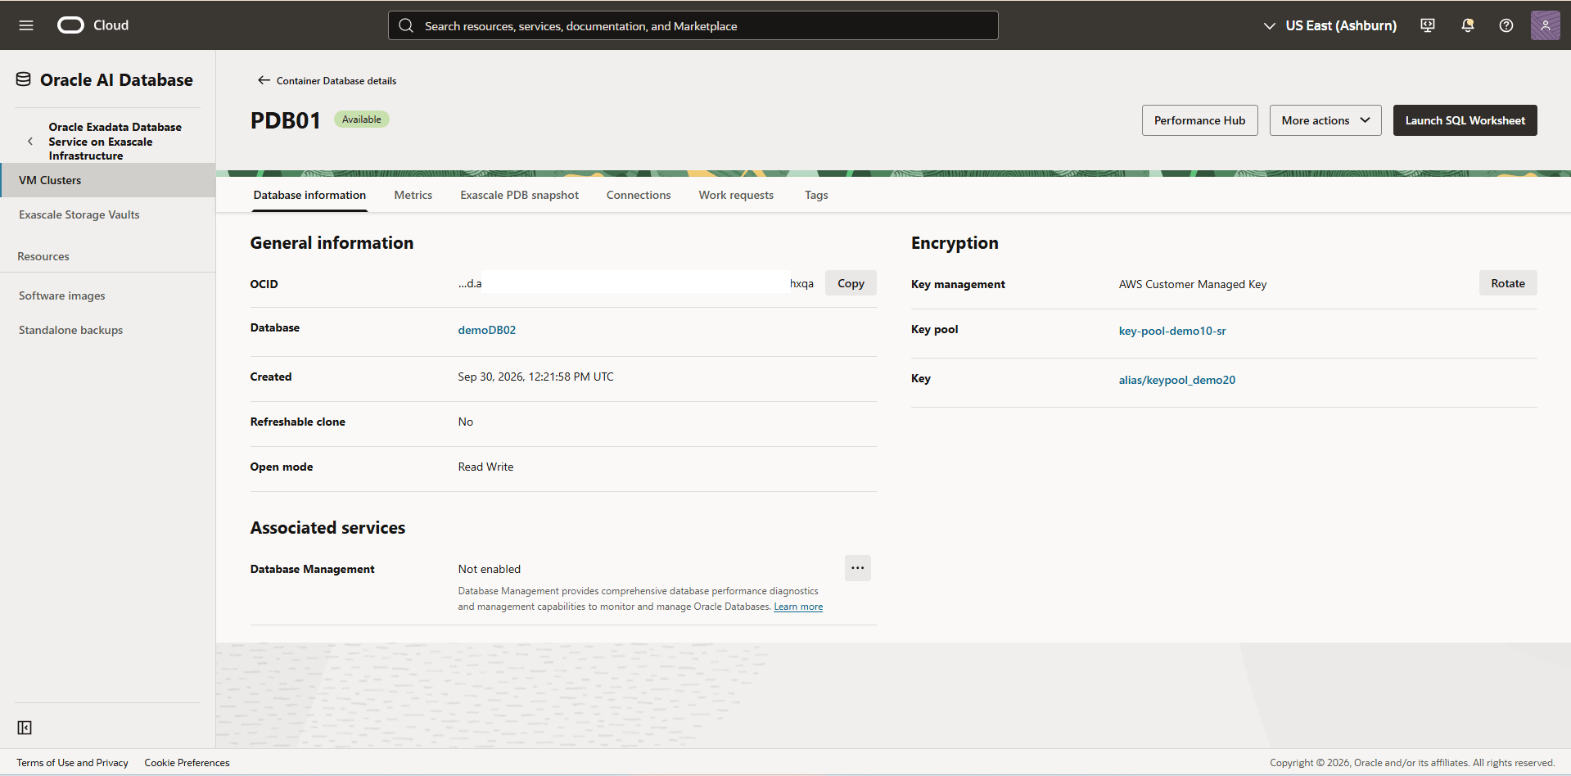
Task: Open the hamburger navigation menu
Action: click(x=26, y=25)
